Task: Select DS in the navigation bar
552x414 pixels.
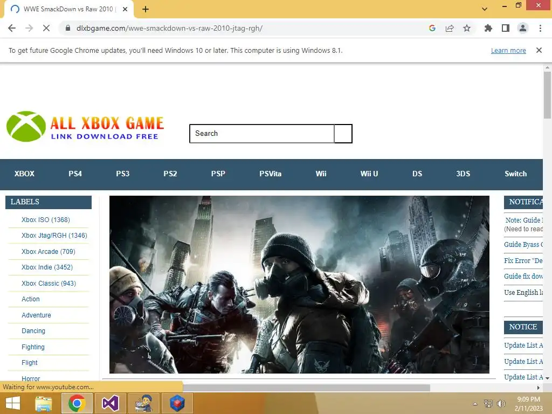Action: [x=417, y=174]
